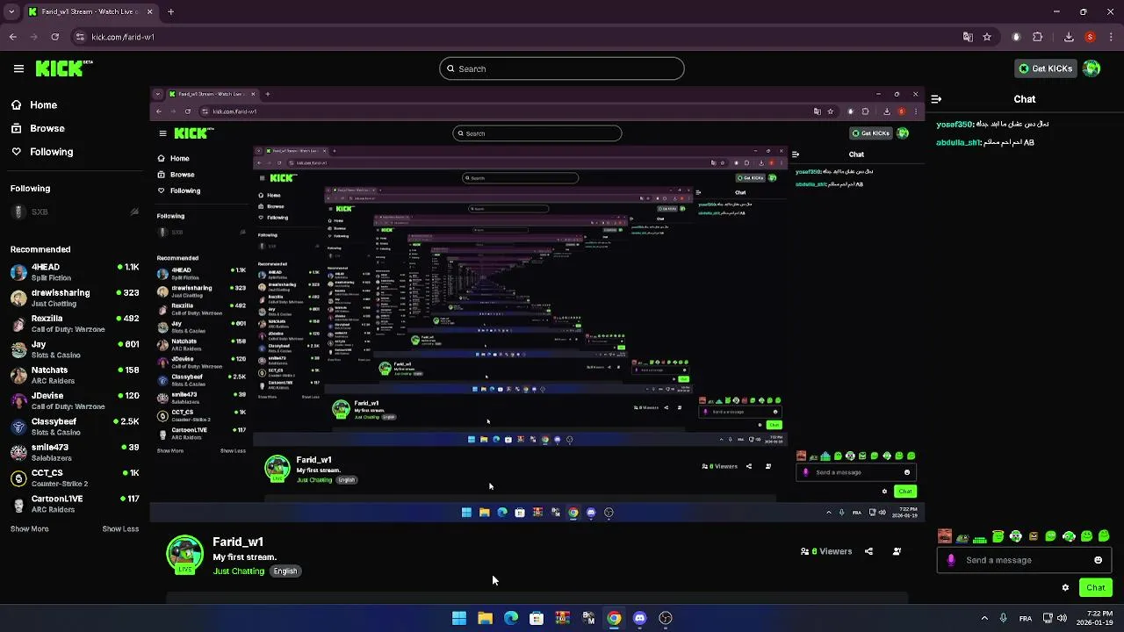Select Rexzilla's channel avatar
The image size is (1124, 632).
click(18, 323)
